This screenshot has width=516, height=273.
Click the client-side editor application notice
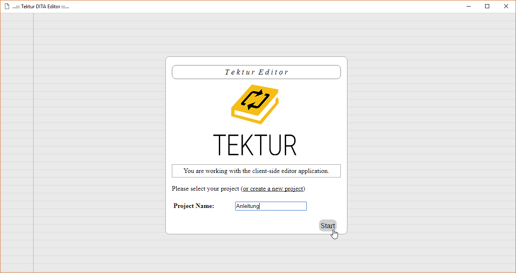[x=256, y=171]
